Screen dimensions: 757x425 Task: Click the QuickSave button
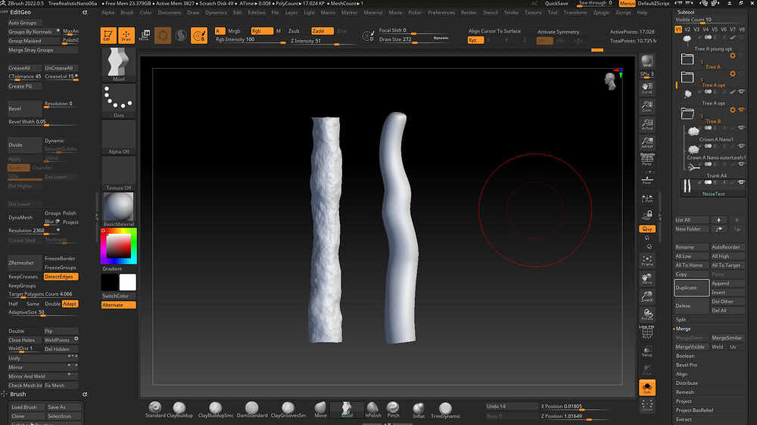tap(556, 3)
